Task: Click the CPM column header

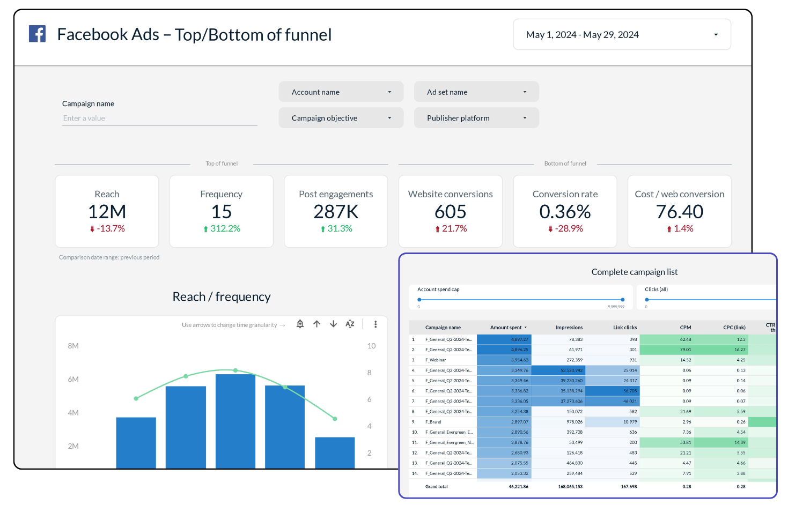Action: pyautogui.click(x=685, y=328)
